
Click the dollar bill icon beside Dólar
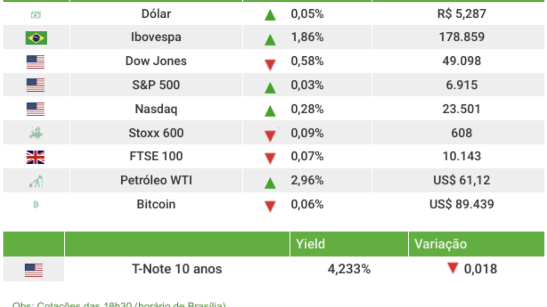[x=36, y=15]
